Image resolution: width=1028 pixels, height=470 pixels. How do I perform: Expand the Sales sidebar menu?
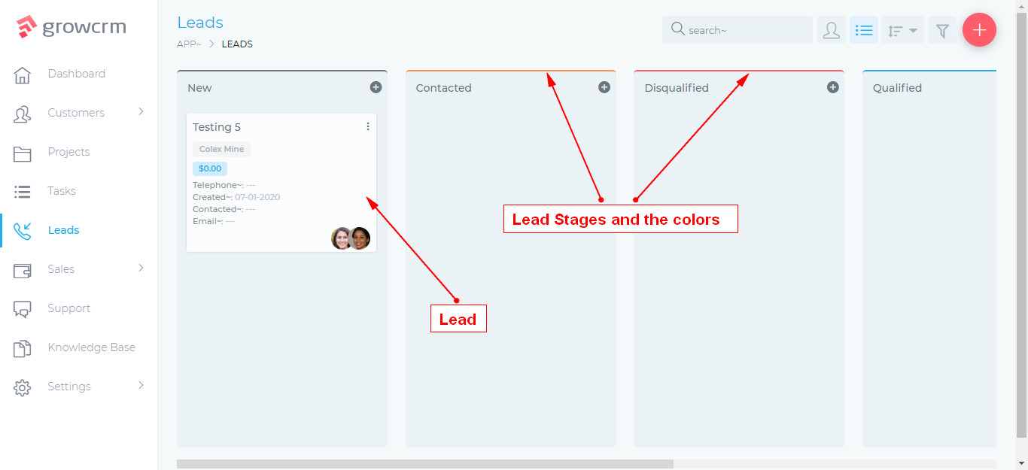(x=61, y=268)
